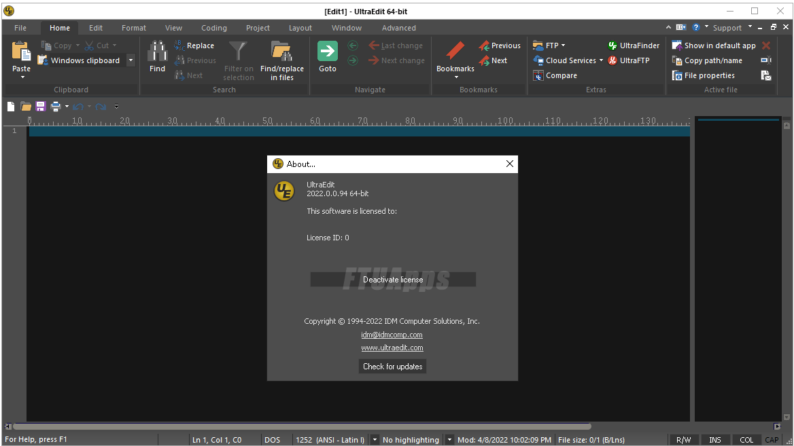
Task: Toggle R/W read-write status
Action: click(x=683, y=440)
